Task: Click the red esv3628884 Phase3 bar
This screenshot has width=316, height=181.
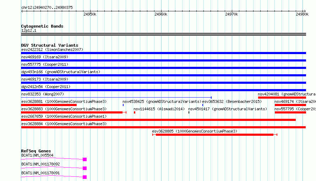Action: pyautogui.click(x=163, y=127)
